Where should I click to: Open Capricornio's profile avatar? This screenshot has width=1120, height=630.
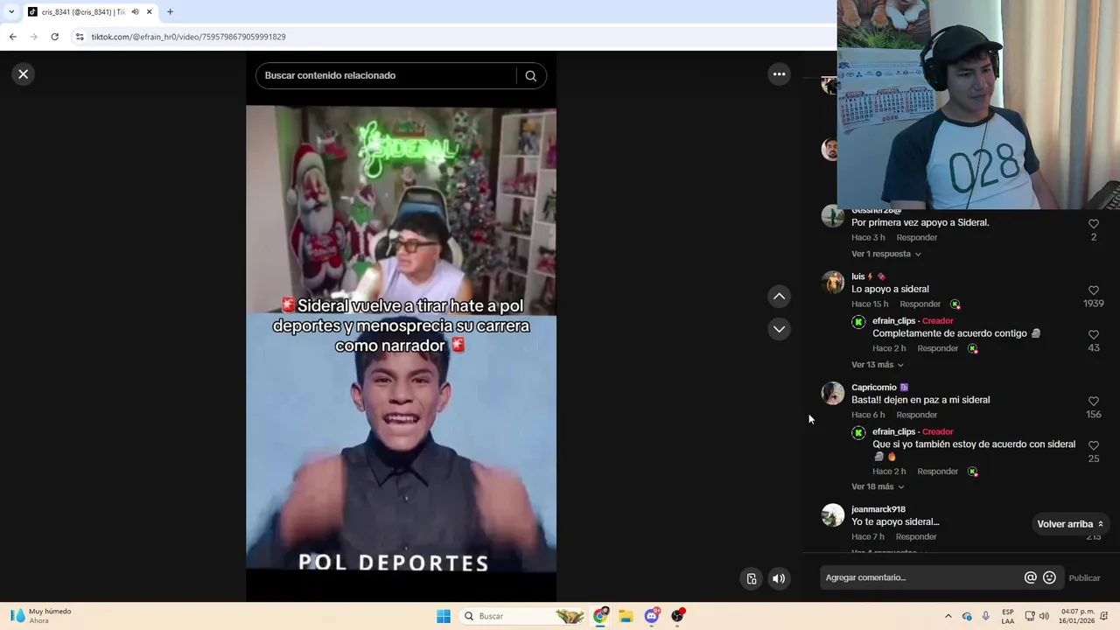pos(833,394)
